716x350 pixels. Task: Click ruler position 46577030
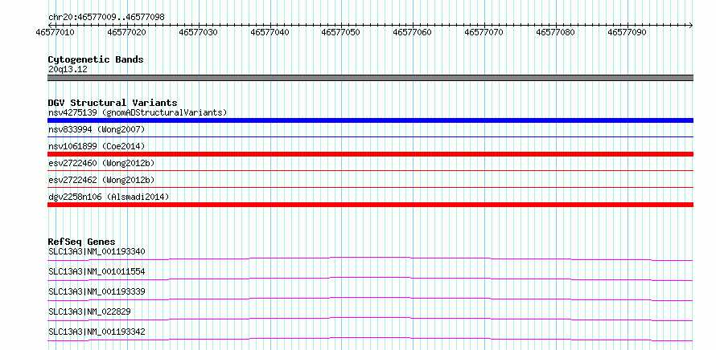click(x=198, y=32)
